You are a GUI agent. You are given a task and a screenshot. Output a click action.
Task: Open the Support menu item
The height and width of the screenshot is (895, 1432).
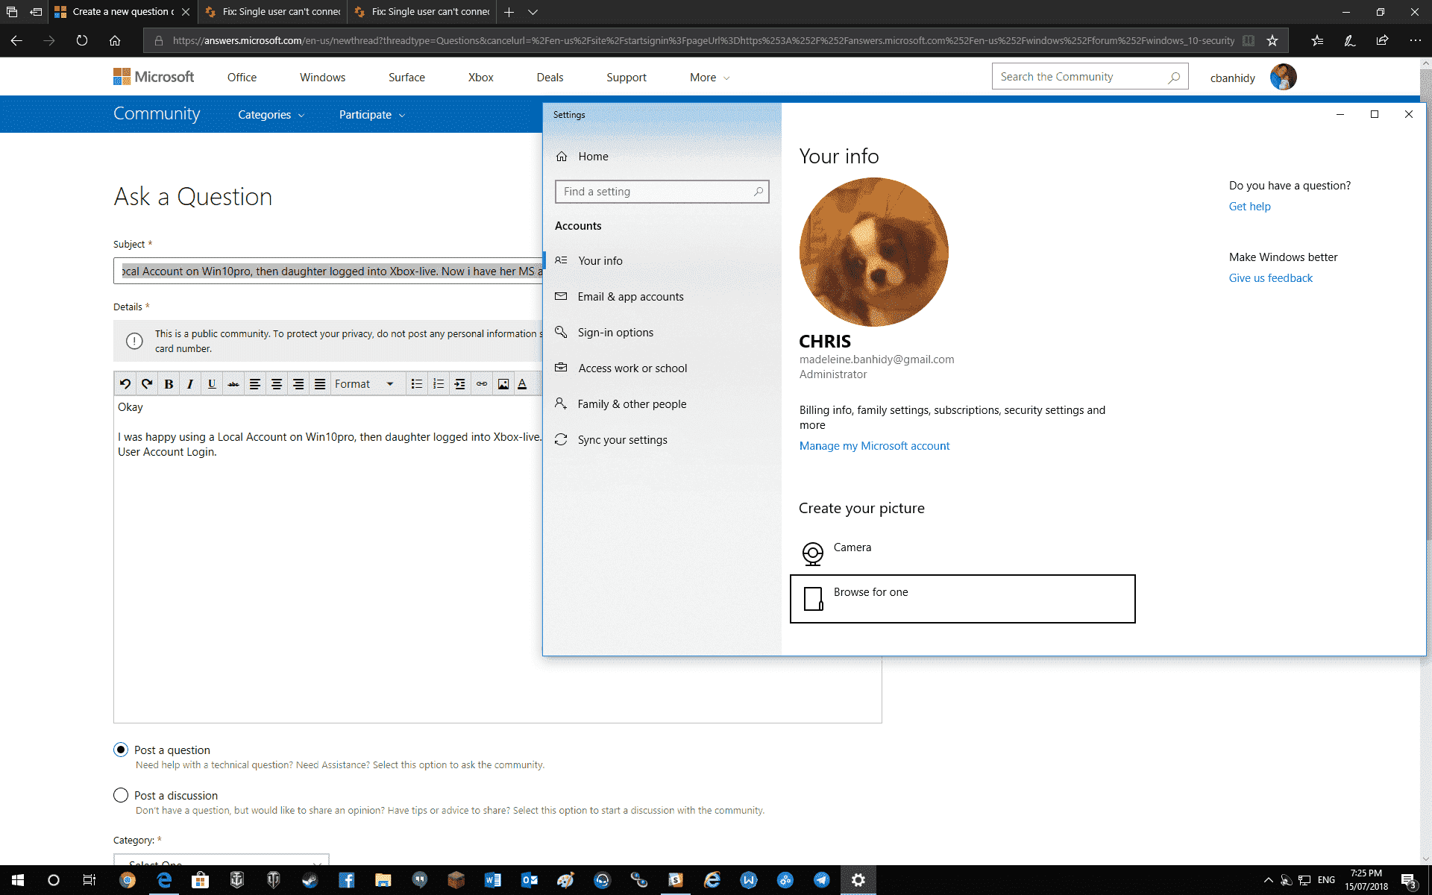coord(626,78)
